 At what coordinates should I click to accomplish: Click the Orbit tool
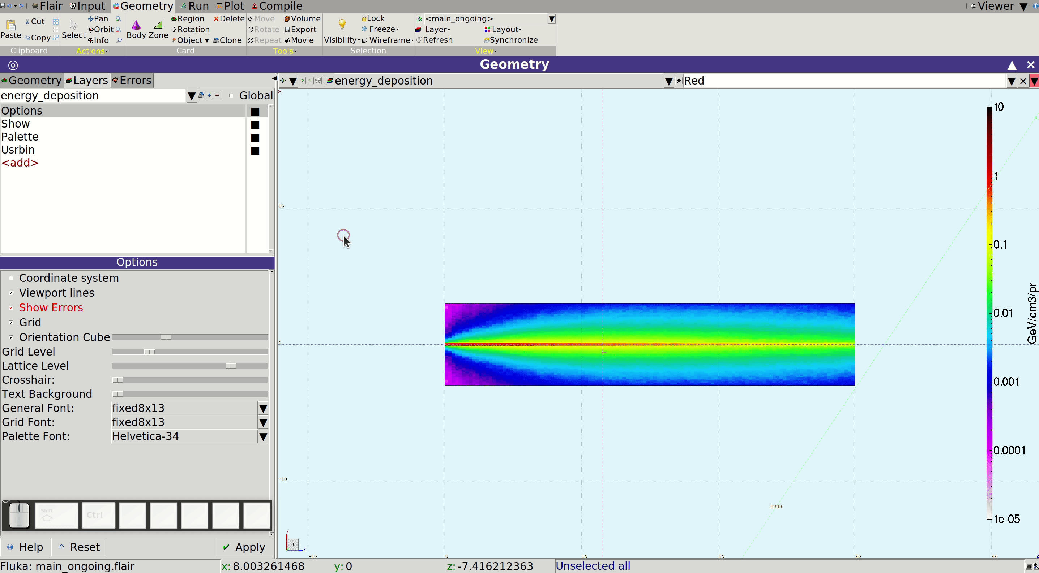tap(101, 29)
